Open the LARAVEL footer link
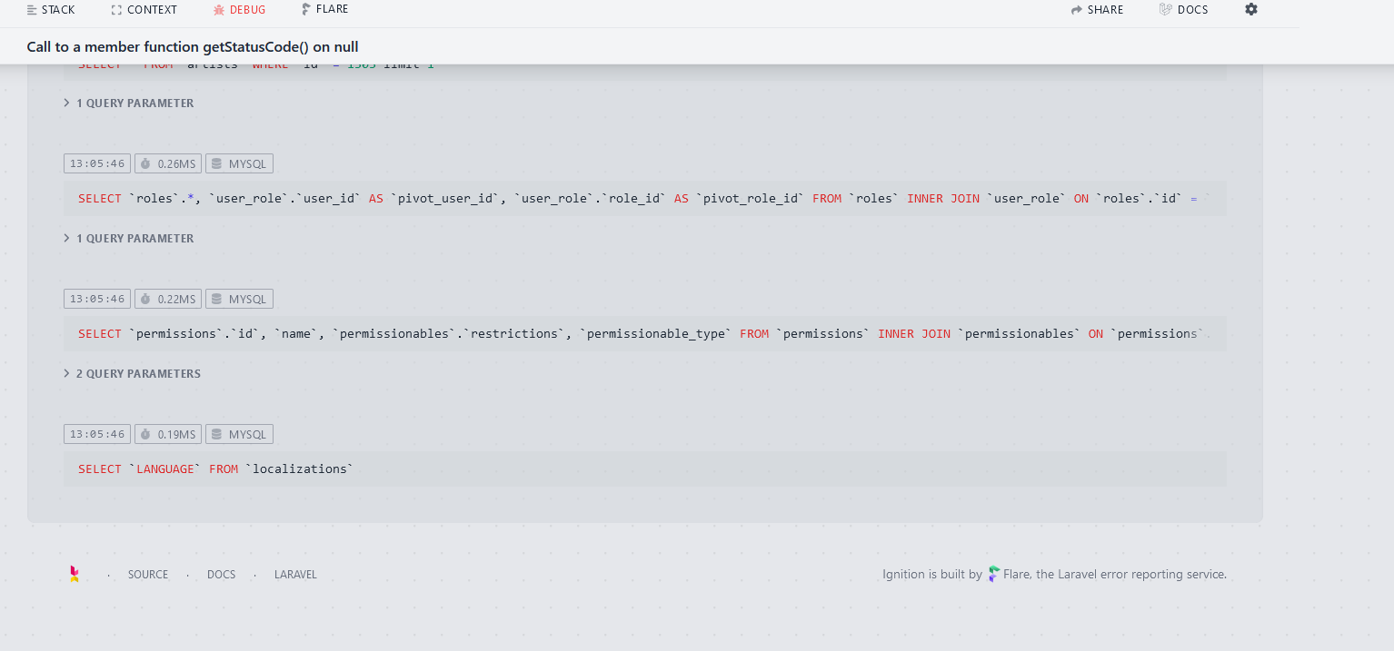This screenshot has width=1394, height=651. tap(295, 575)
